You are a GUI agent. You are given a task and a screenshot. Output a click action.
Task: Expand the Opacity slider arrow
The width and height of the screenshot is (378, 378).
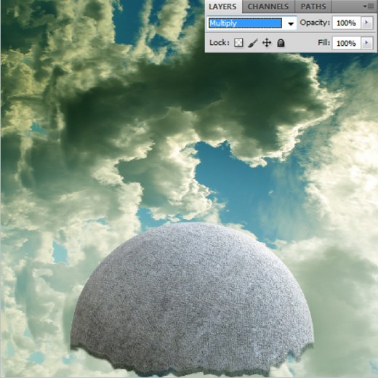click(366, 23)
